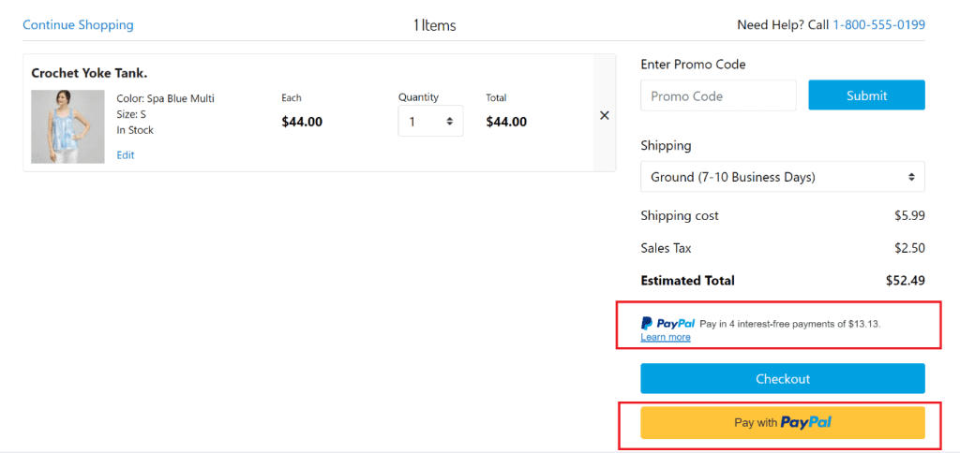Edit the Crochet Yoke Tank item

click(x=126, y=155)
